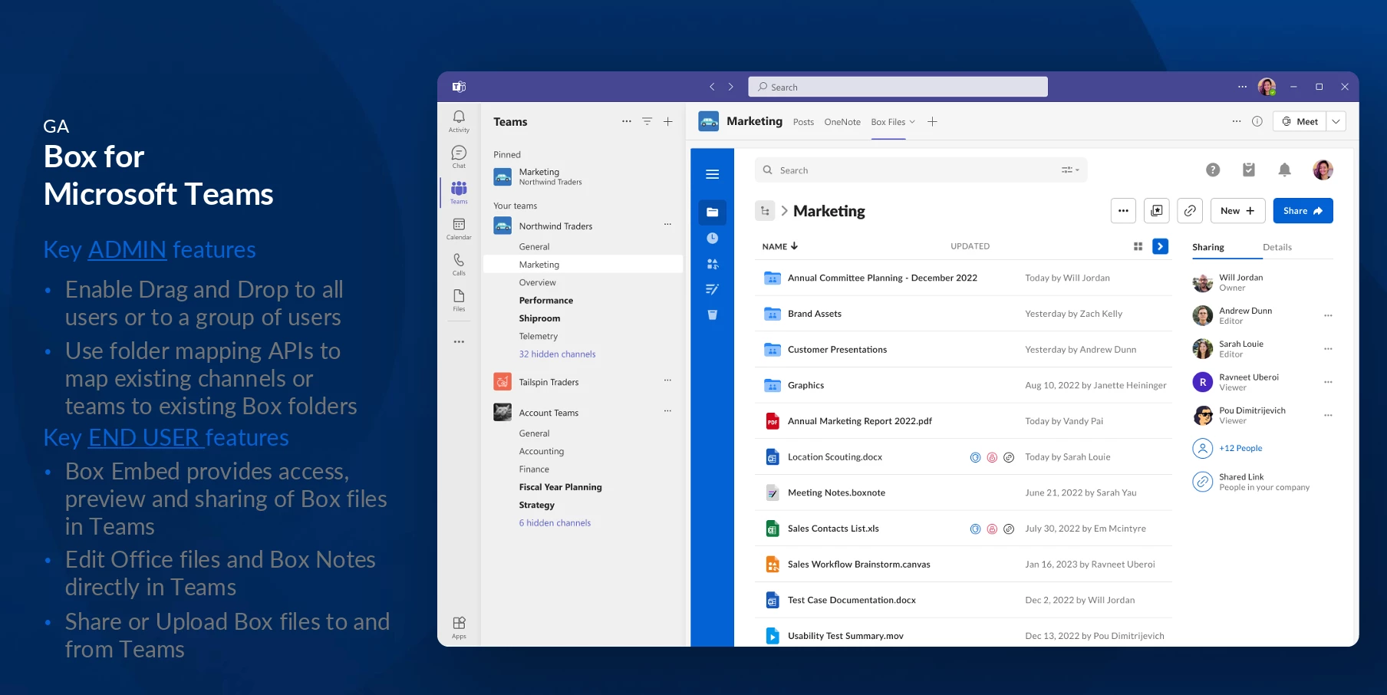Open the Posts tab

(x=803, y=122)
